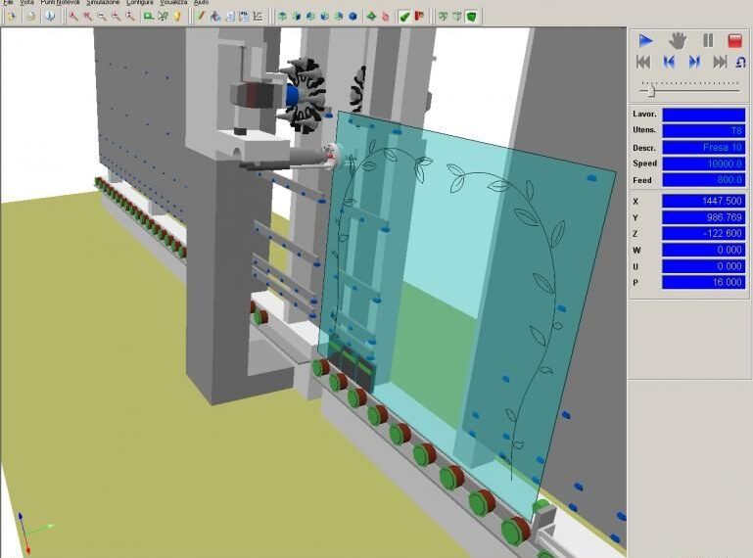Click the Z coordinate value -122.600
The width and height of the screenshot is (753, 558).
pos(703,233)
